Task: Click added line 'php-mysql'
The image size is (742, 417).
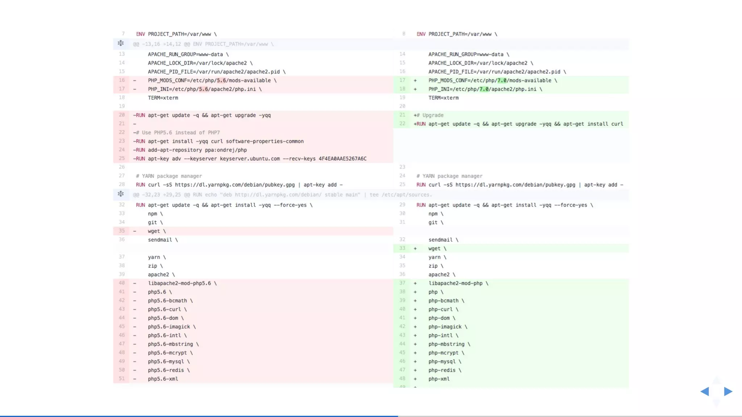Action: (511, 361)
